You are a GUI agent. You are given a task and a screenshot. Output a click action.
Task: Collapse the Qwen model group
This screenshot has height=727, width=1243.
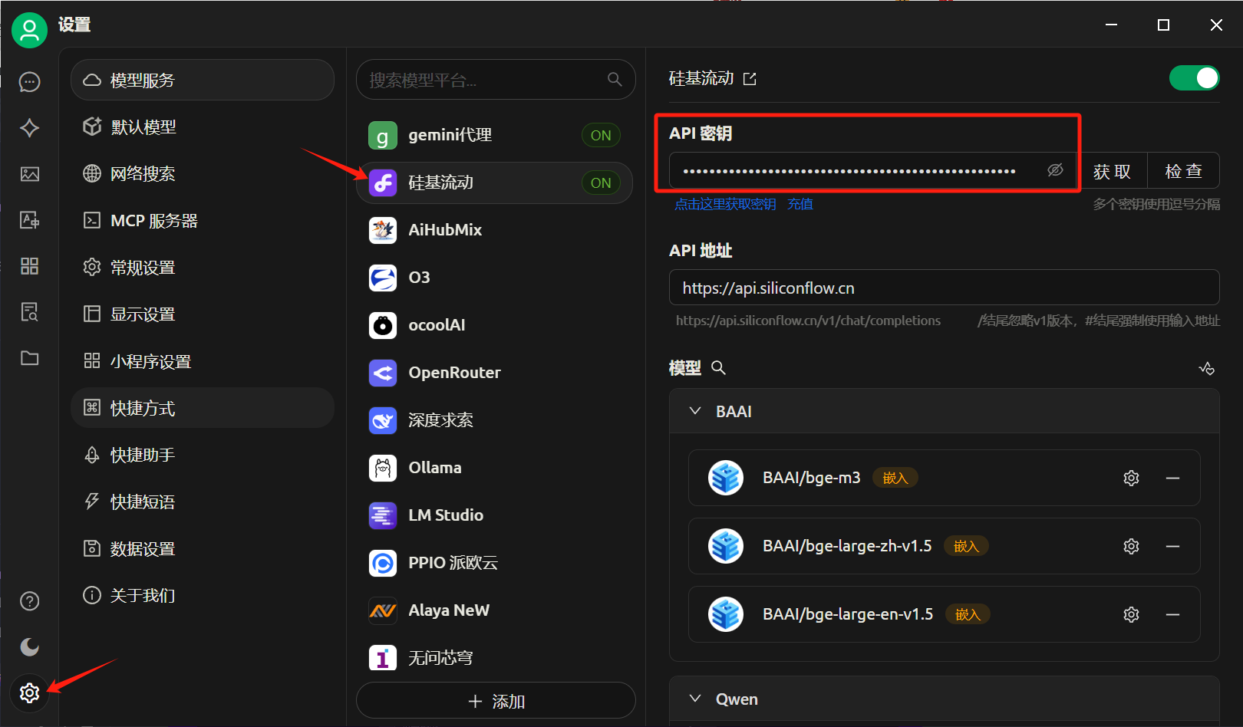[695, 699]
